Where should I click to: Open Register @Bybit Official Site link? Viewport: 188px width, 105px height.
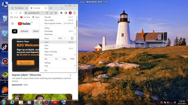(x=26, y=75)
